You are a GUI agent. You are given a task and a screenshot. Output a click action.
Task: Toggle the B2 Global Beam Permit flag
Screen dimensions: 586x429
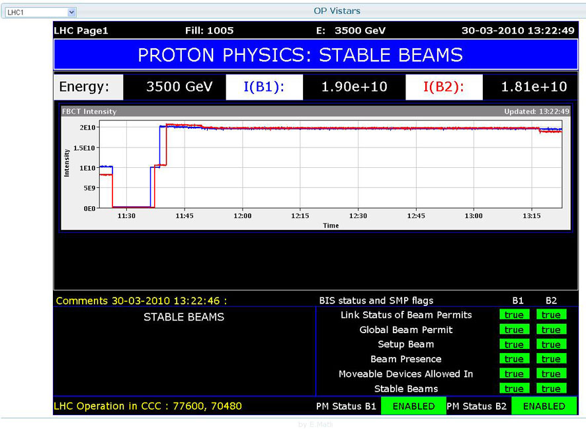tap(551, 329)
